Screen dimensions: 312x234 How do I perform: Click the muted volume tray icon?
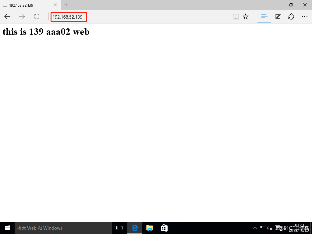coord(270,228)
